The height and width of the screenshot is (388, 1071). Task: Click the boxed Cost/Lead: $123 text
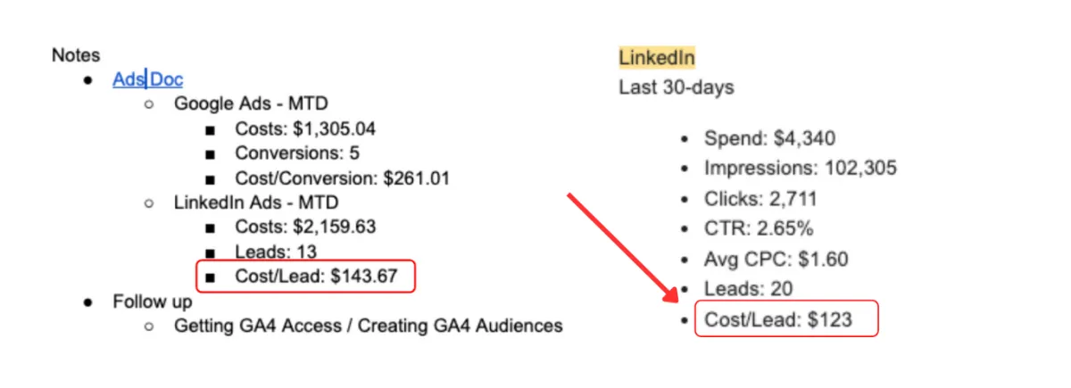[778, 319]
